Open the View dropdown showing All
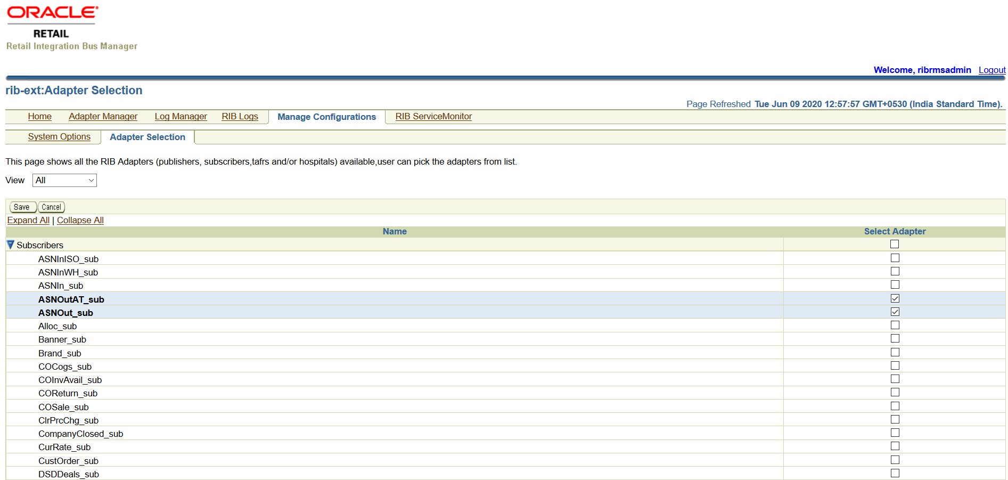This screenshot has height=480, width=1008. pos(64,180)
